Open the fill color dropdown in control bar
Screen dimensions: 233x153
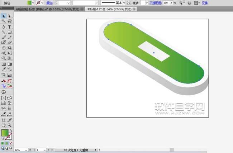coord(33,3)
